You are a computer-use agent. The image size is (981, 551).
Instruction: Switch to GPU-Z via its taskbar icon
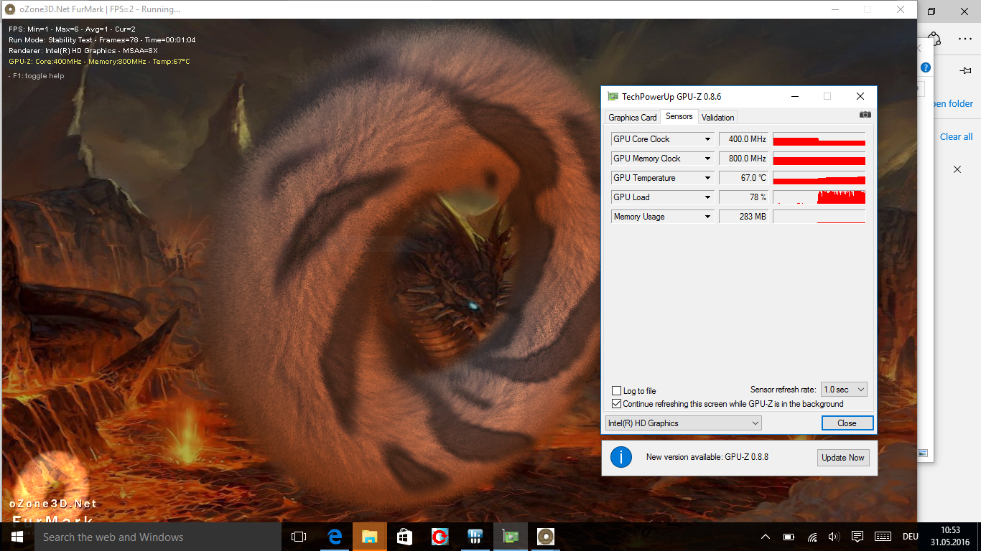pos(511,537)
